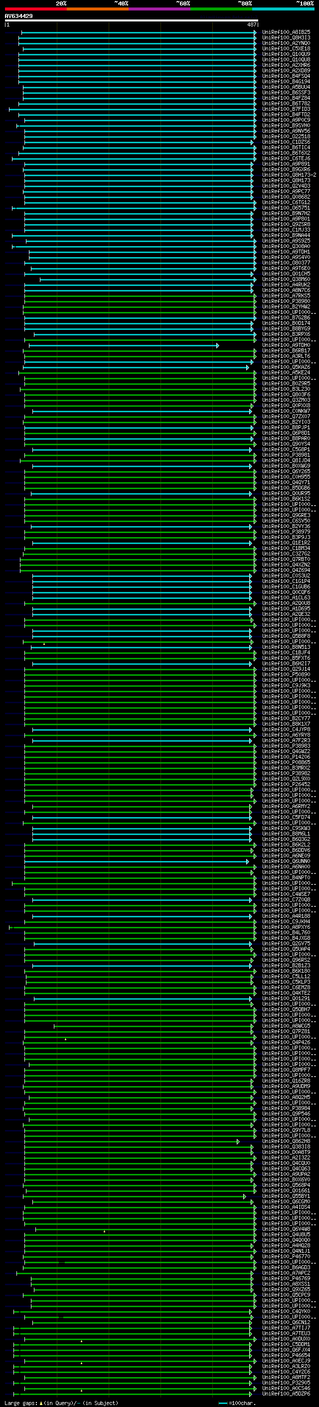Open hit UniRef100_P38984
Screen dimensions: 319x1407
286,1109
